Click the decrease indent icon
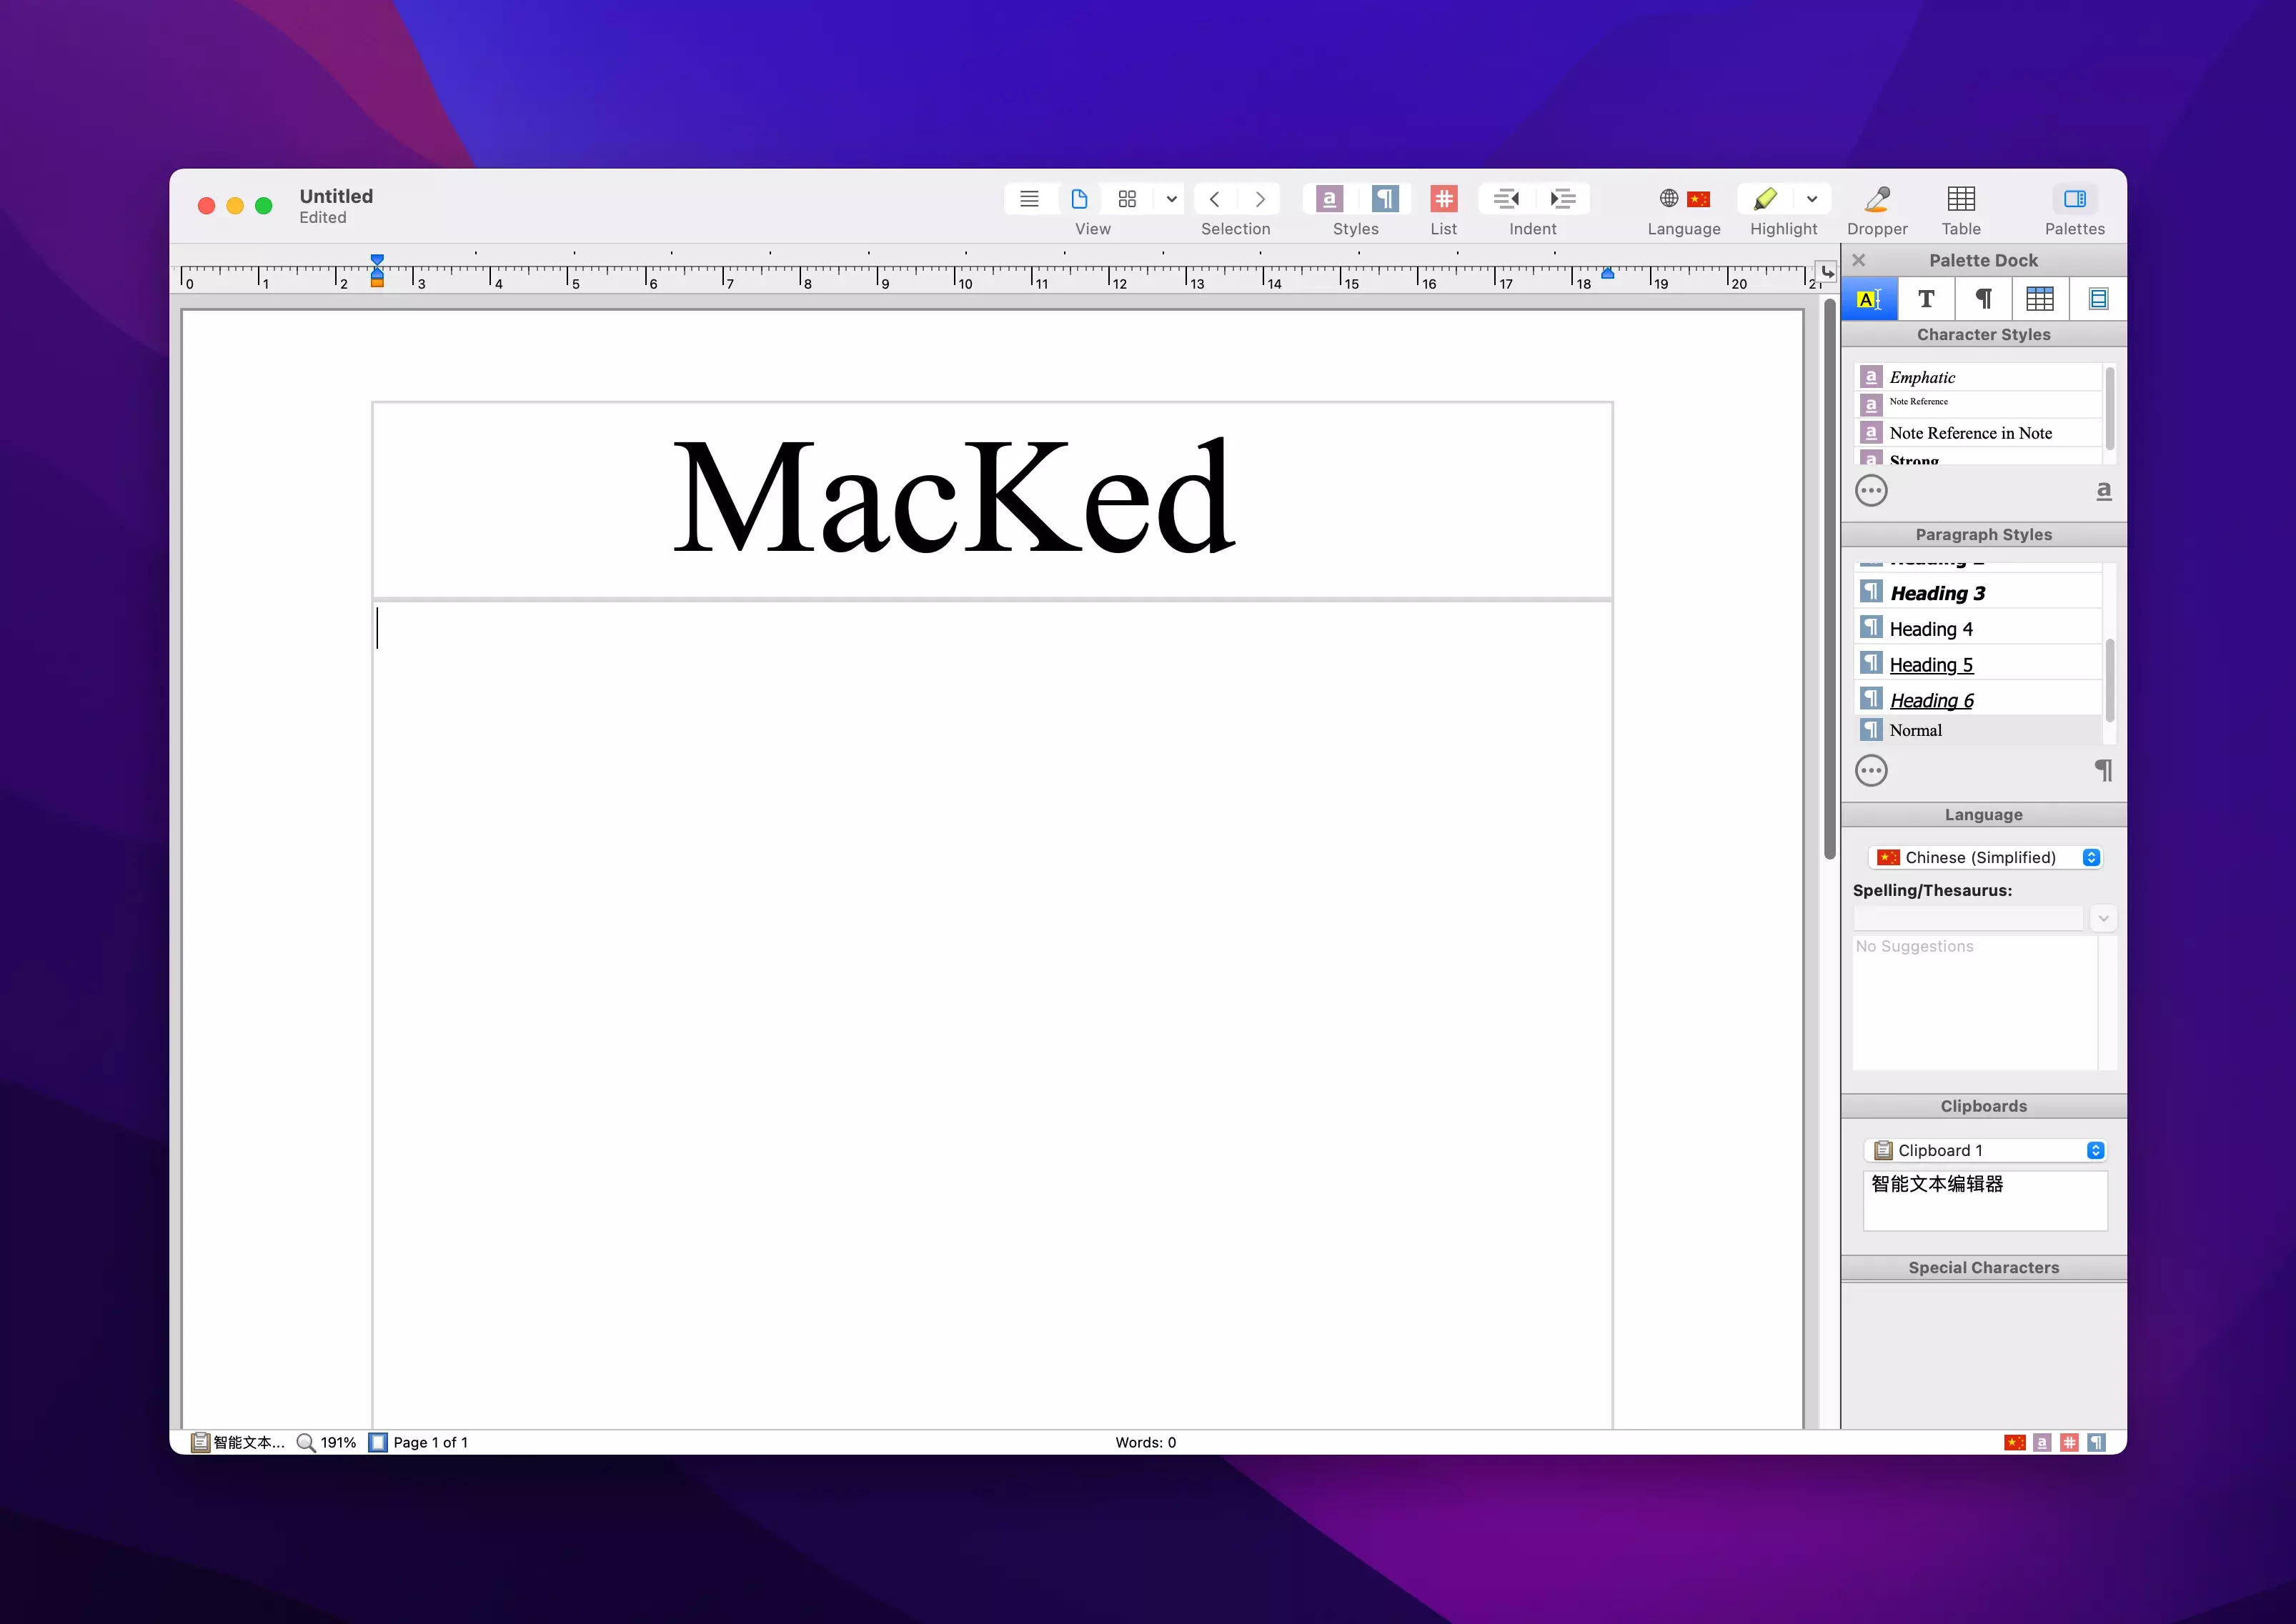Screen dimensions: 2296x1624 (1506, 199)
